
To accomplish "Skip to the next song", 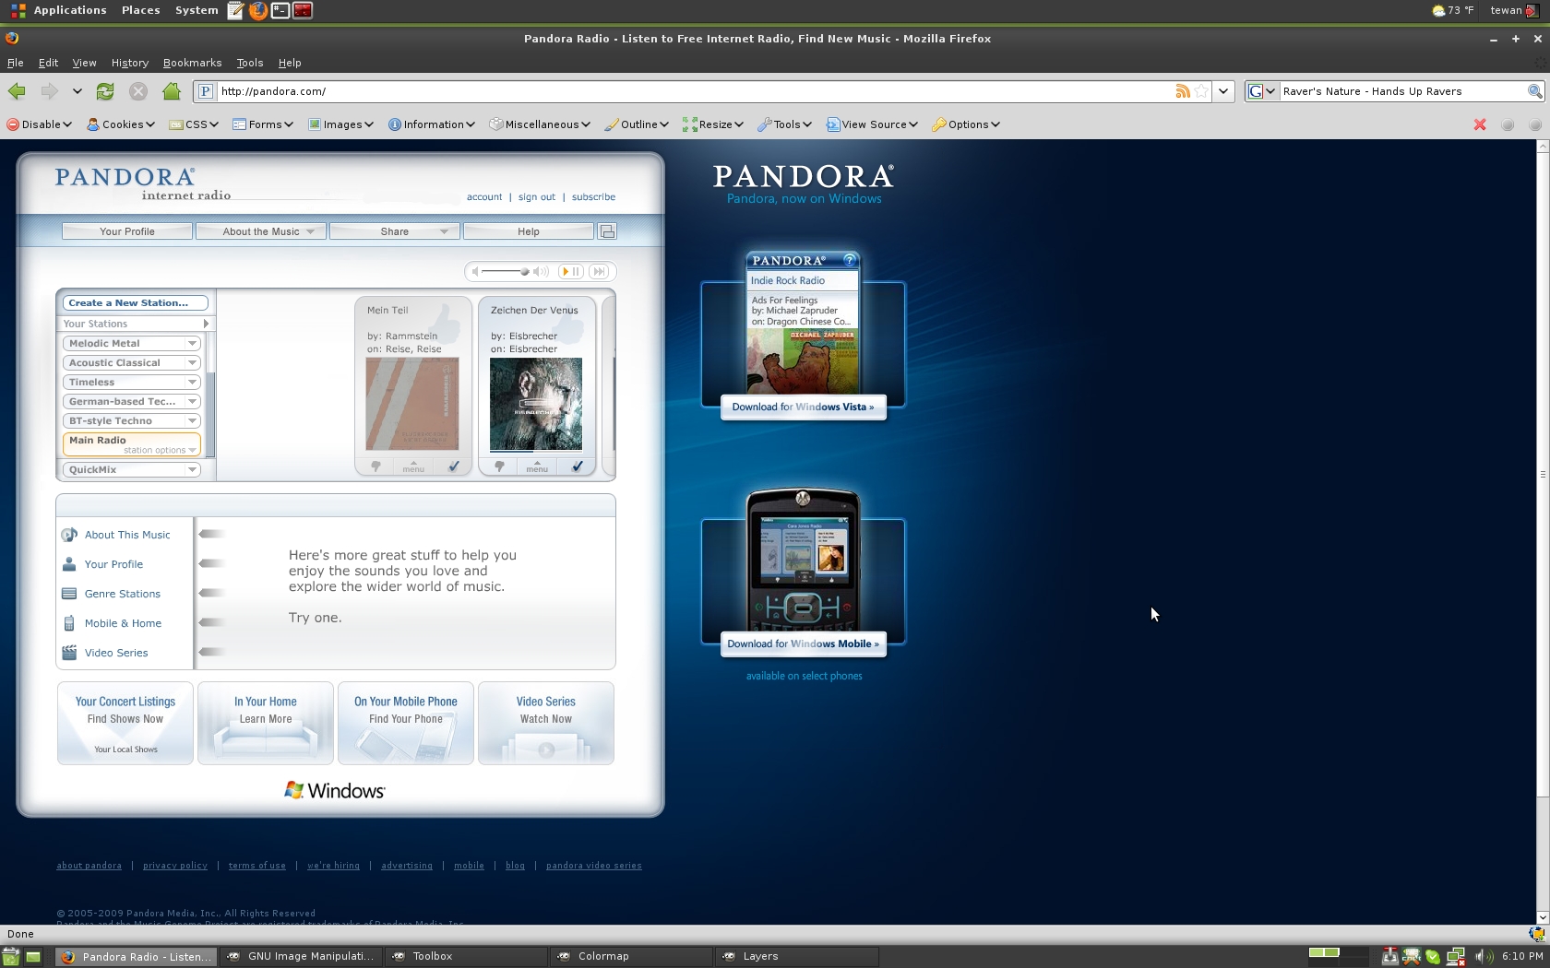I will coord(600,271).
